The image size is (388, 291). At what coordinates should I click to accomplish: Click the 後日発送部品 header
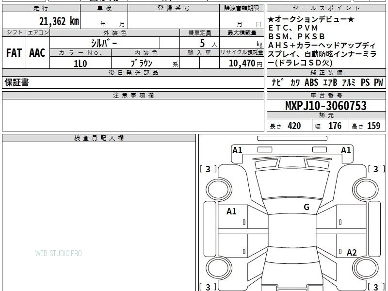coord(133,72)
